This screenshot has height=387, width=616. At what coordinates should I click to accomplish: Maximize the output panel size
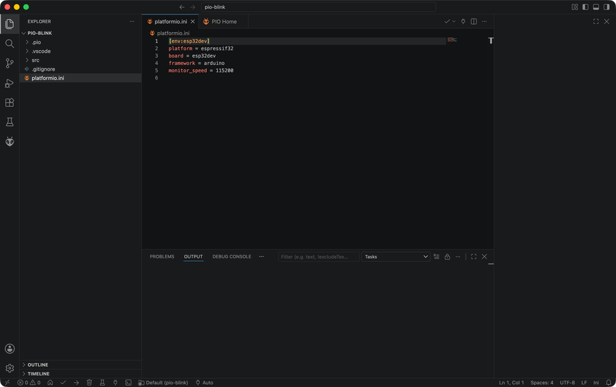point(474,256)
